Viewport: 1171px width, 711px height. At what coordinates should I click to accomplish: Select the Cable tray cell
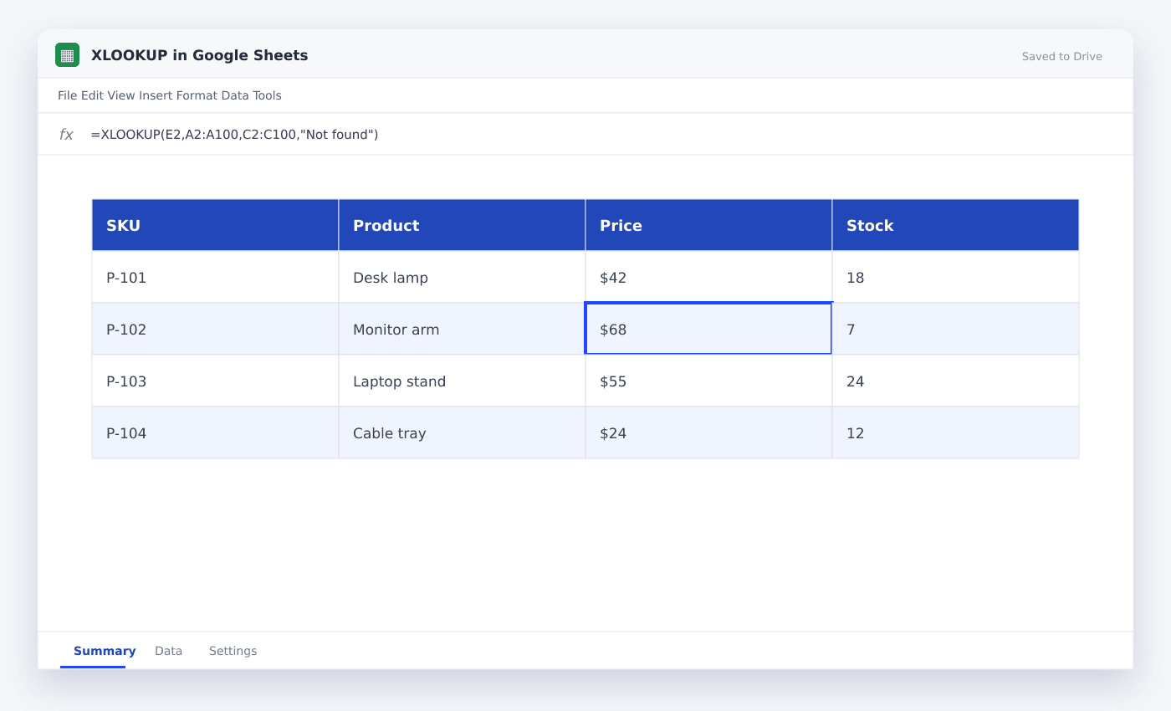coord(462,432)
